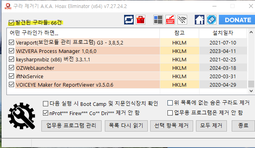
Task: Select the iftNxService row text
Action: point(30,76)
